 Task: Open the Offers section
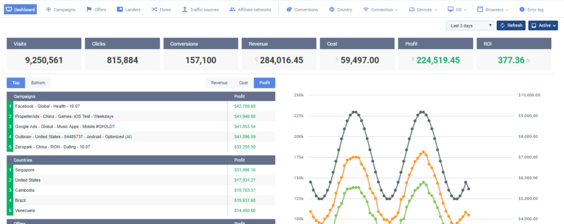96,10
